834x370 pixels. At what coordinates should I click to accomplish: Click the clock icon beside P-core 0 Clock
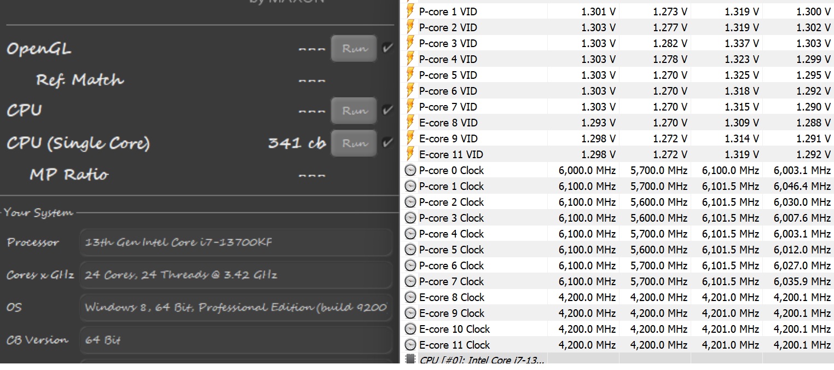(x=410, y=170)
